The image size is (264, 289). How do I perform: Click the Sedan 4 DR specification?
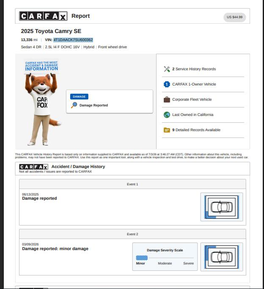(x=31, y=47)
